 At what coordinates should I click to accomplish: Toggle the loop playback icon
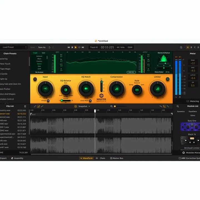click(x=79, y=47)
